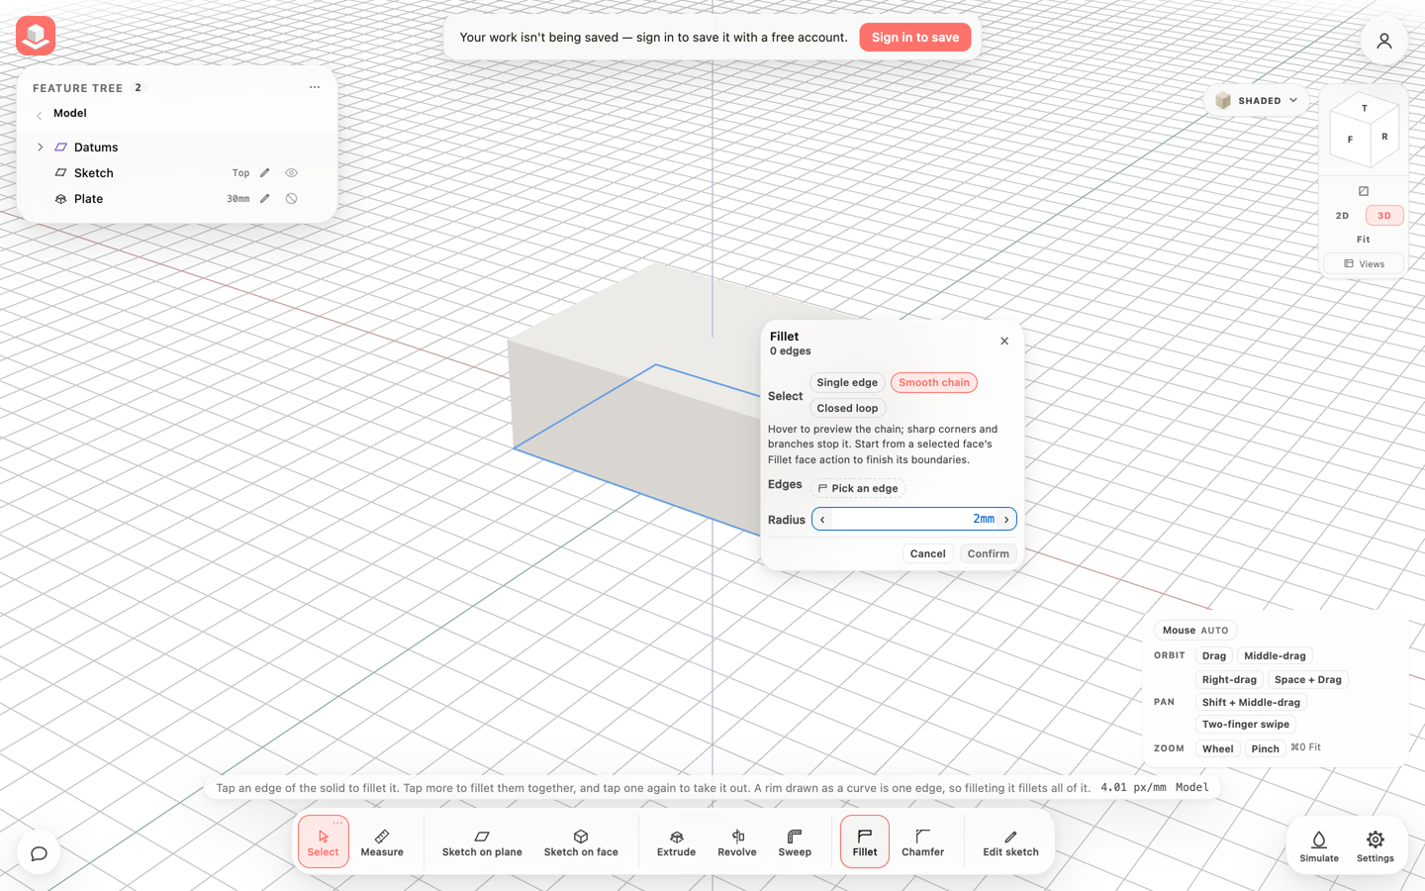Select Pinch zoom option

[1265, 749]
